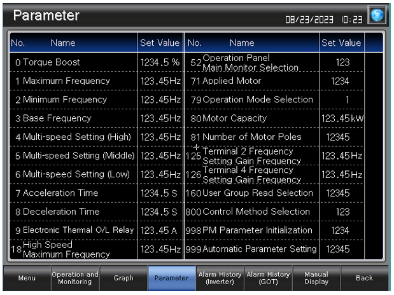Edit Terminal 2 Frequency Setting Gain value
Viewport: 394px width, 295px height.
click(342, 156)
